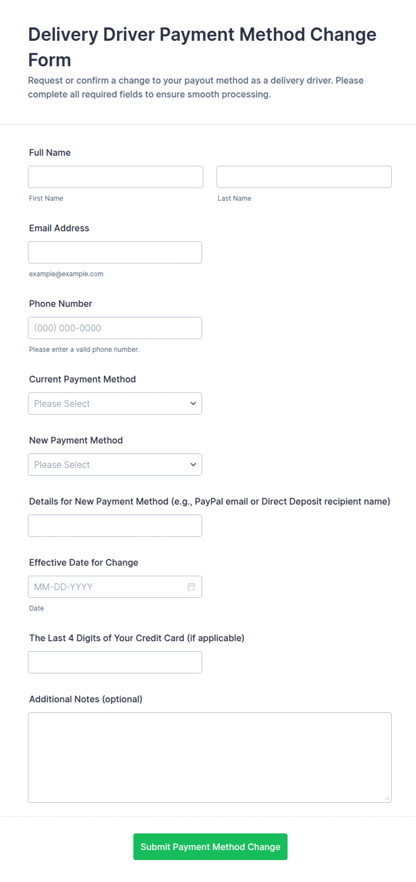Click the Phone Number label
The width and height of the screenshot is (416, 882).
point(60,304)
